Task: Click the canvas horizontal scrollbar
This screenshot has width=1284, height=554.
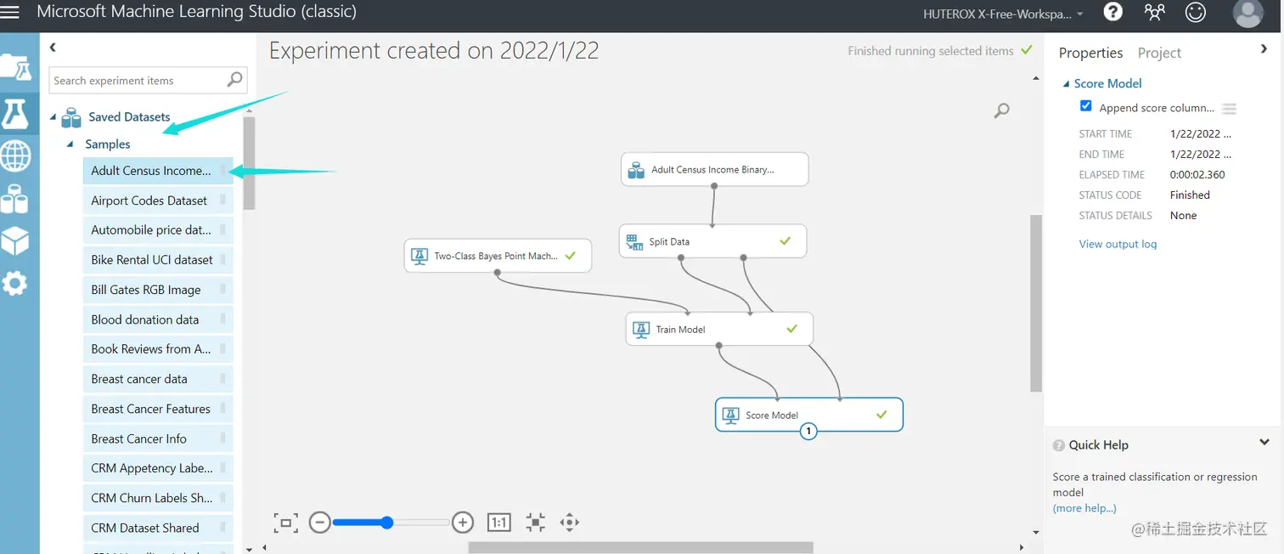Action: tap(640, 547)
